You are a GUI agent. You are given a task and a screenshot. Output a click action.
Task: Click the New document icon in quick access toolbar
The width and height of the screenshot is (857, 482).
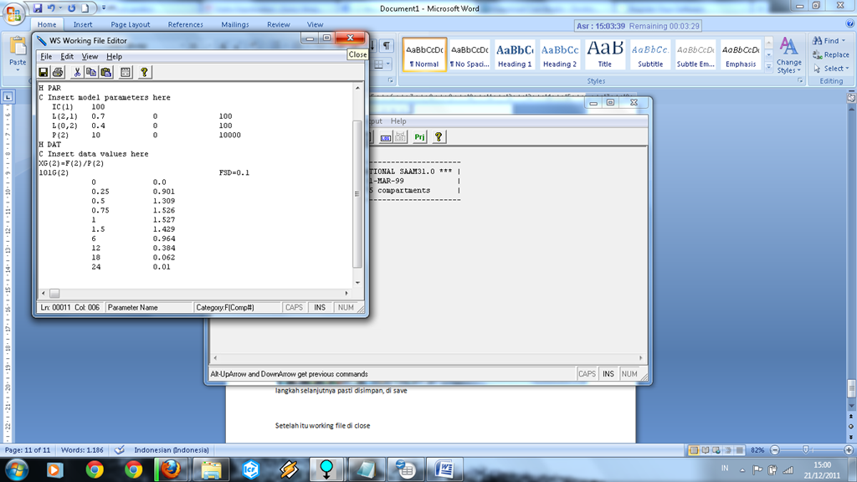pos(85,8)
